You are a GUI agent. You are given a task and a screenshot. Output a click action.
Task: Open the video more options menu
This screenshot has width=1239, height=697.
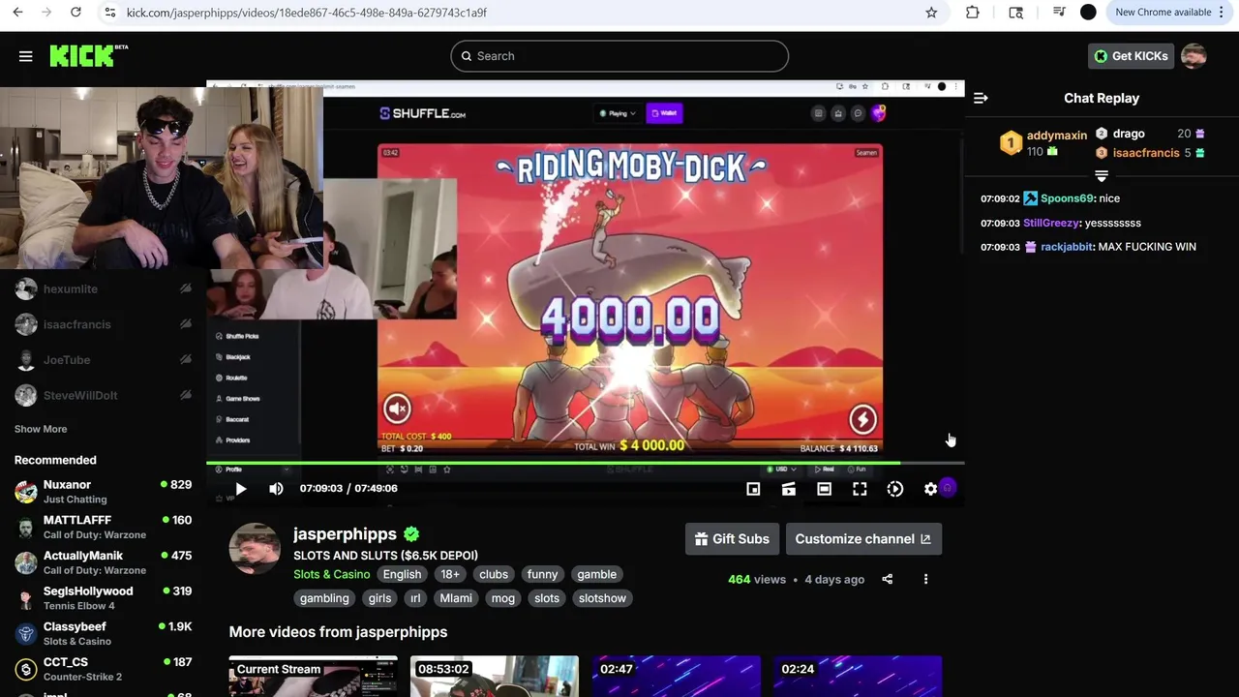pos(925,579)
